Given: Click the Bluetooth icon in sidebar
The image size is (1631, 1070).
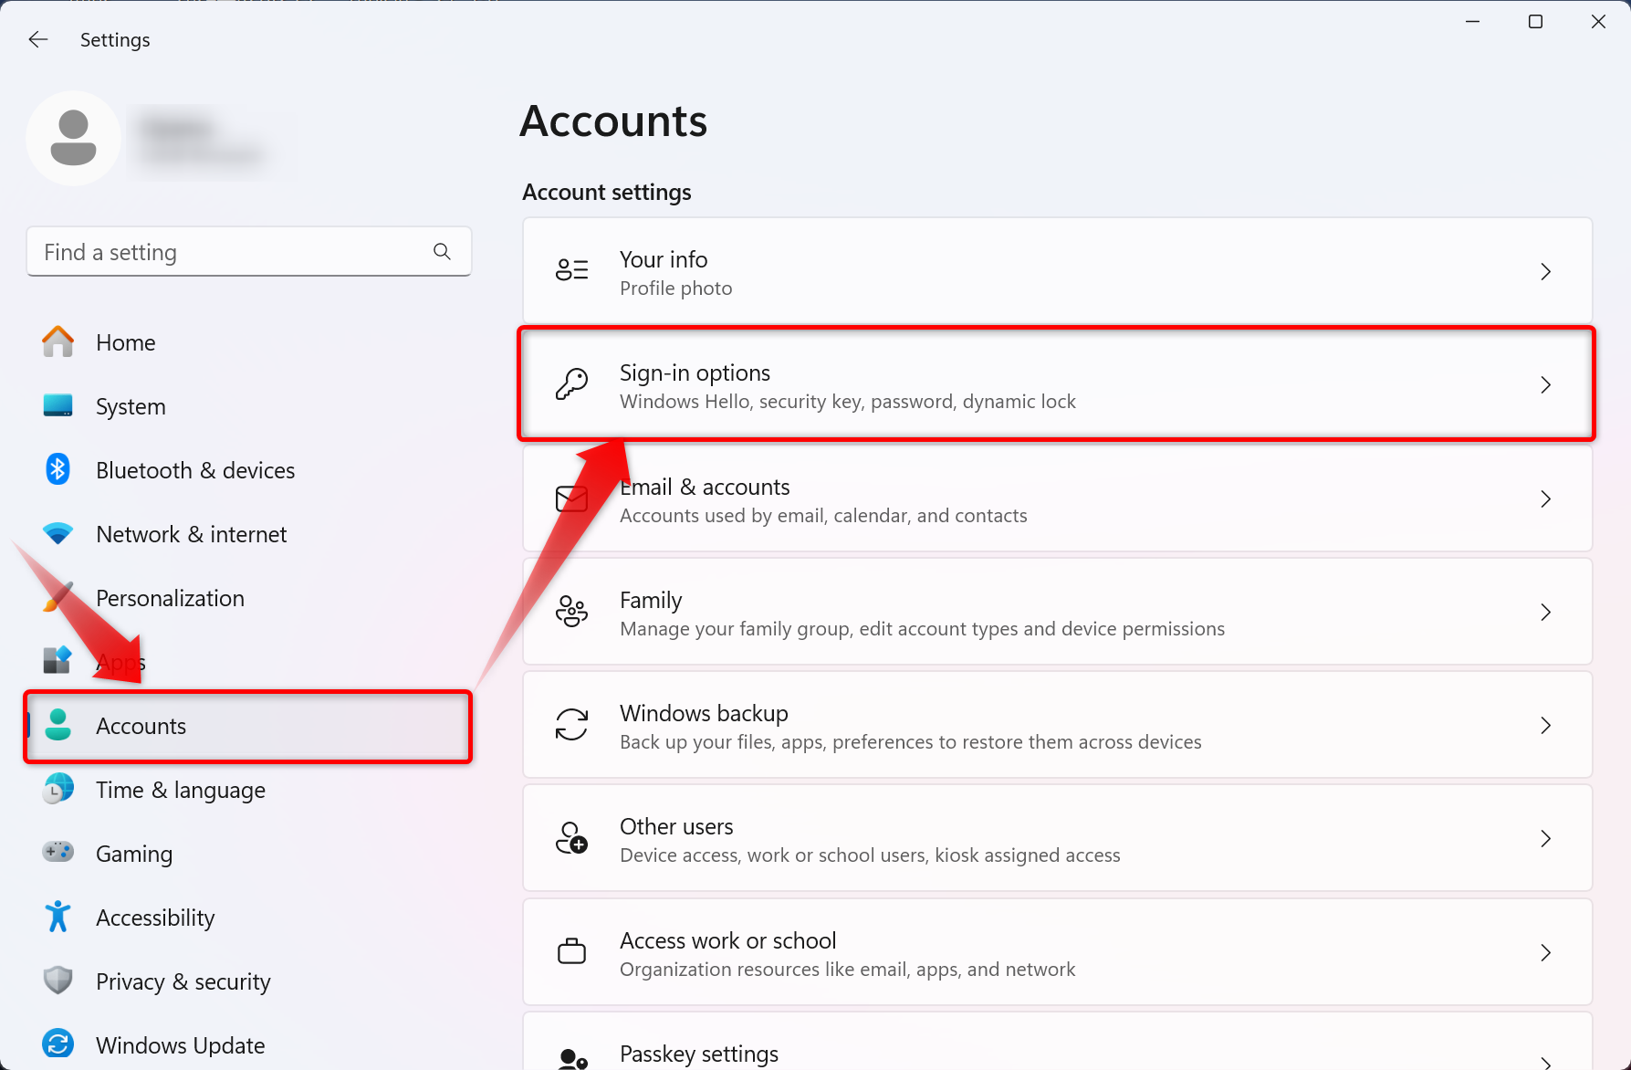Looking at the screenshot, I should click(58, 470).
